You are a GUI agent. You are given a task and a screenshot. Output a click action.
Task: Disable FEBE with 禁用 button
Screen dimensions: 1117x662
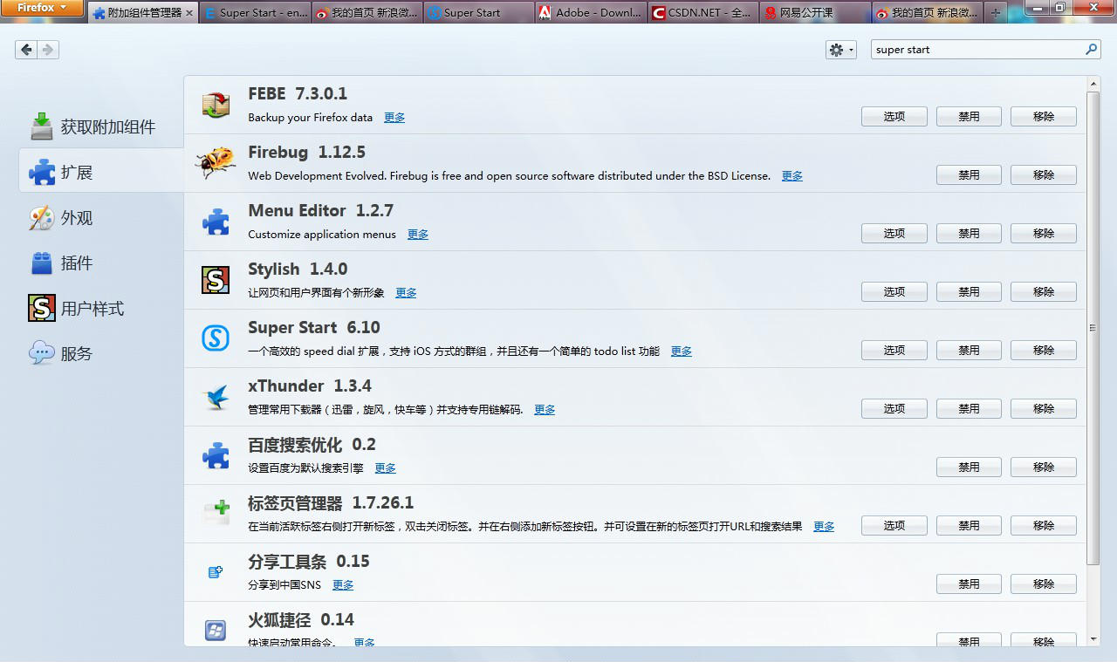pos(969,117)
